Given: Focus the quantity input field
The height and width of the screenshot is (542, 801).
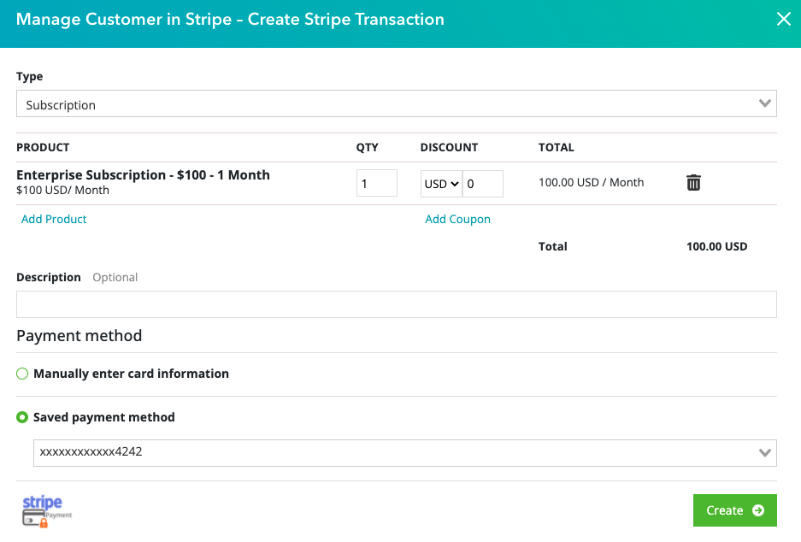Looking at the screenshot, I should [376, 184].
